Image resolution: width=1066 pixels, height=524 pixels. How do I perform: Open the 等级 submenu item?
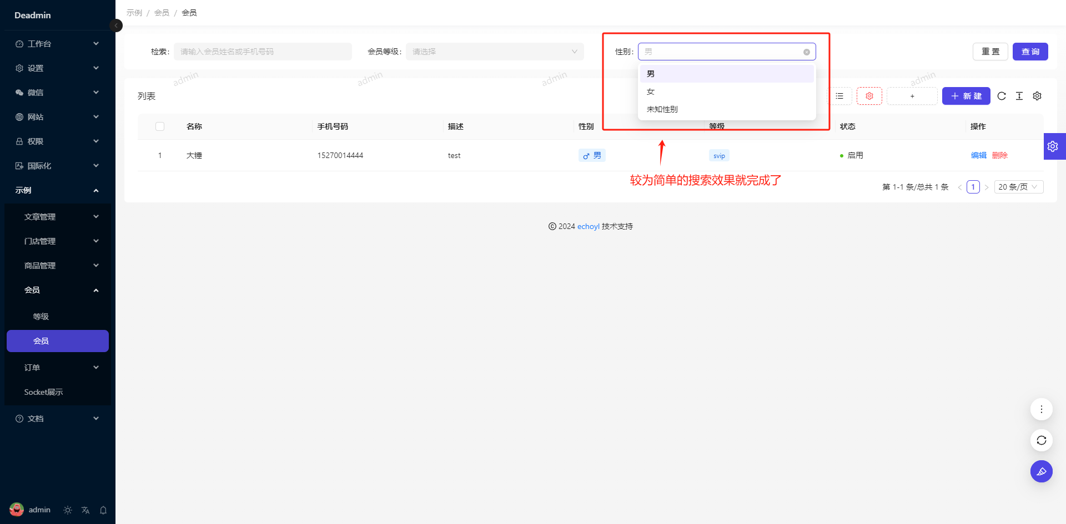point(41,317)
